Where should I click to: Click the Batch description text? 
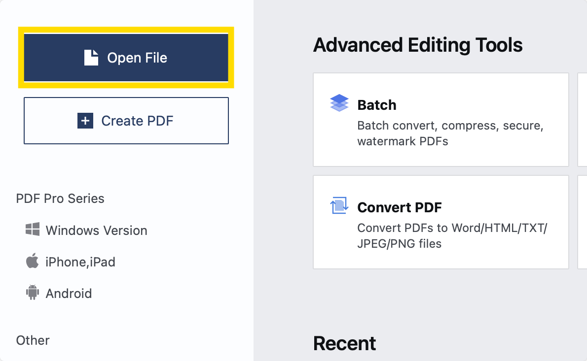coord(450,133)
